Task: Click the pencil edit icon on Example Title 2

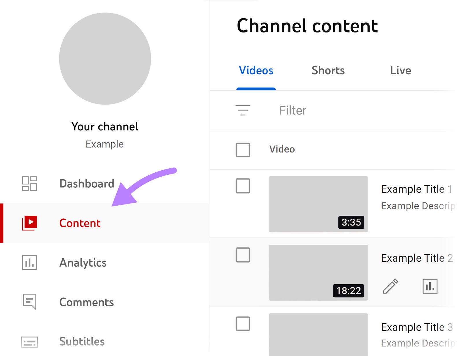Action: (390, 286)
